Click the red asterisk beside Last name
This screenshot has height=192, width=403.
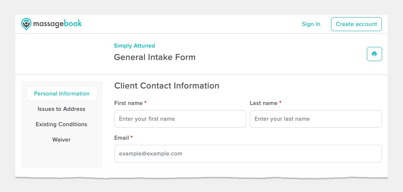coord(280,102)
